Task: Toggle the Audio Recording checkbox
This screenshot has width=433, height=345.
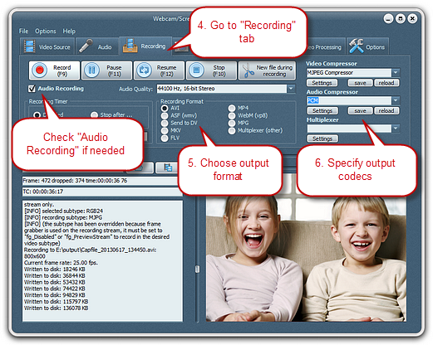Action: pos(32,89)
